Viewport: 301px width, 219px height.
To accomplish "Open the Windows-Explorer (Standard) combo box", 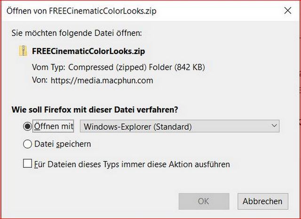I will pos(179,126).
